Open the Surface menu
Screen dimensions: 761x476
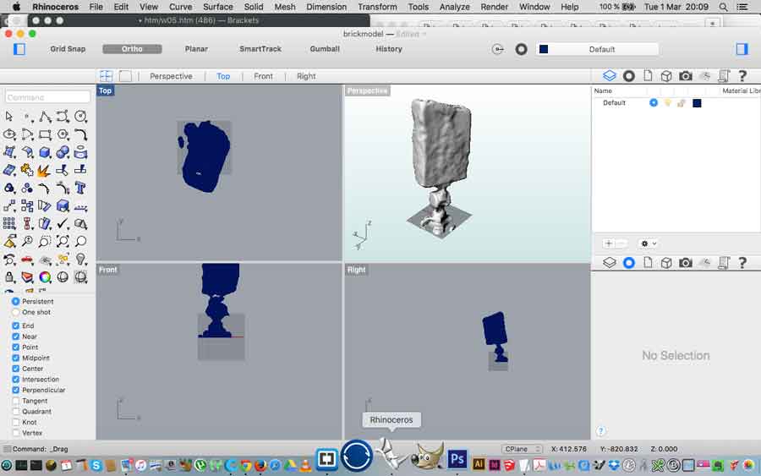[x=218, y=7]
